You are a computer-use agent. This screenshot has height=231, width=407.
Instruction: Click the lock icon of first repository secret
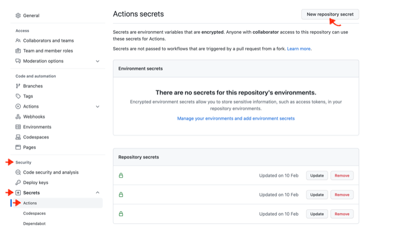121,175
